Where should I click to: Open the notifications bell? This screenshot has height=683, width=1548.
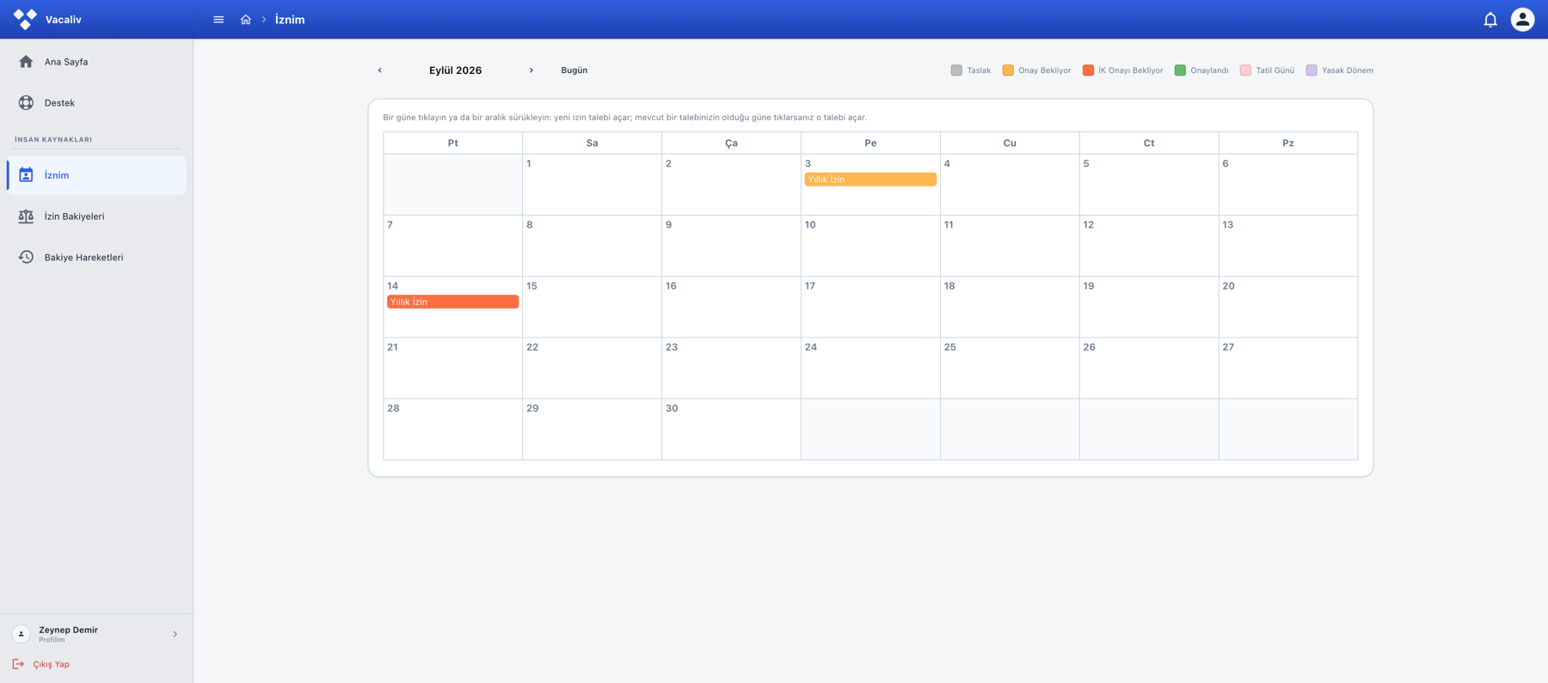point(1490,20)
